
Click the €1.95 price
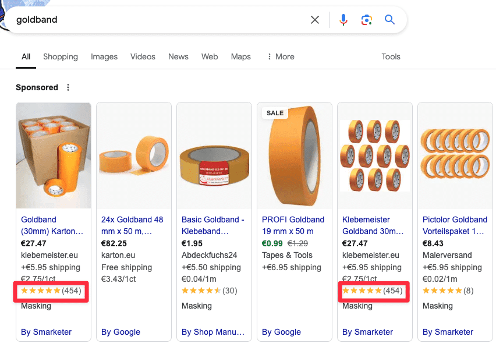(192, 243)
